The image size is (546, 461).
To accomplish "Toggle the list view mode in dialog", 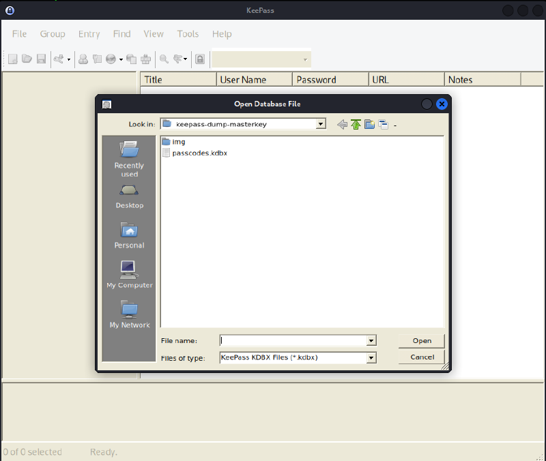I will (x=383, y=124).
